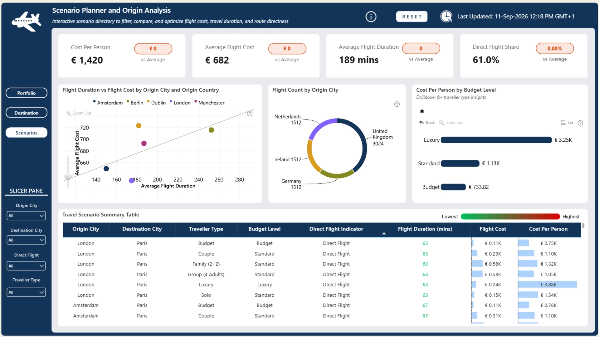Click the € 682 Average Flight Cost value
Screen dimensions: 599x337
[217, 60]
